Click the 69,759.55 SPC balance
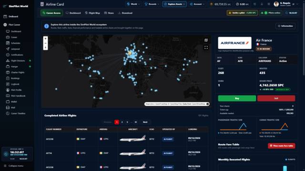 point(220,4)
